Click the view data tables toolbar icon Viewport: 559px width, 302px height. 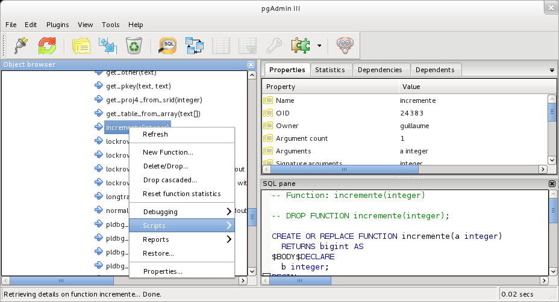(x=195, y=46)
